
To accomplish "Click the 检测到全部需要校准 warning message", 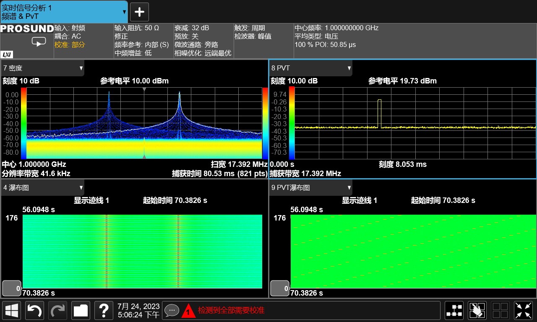I will pos(231,311).
